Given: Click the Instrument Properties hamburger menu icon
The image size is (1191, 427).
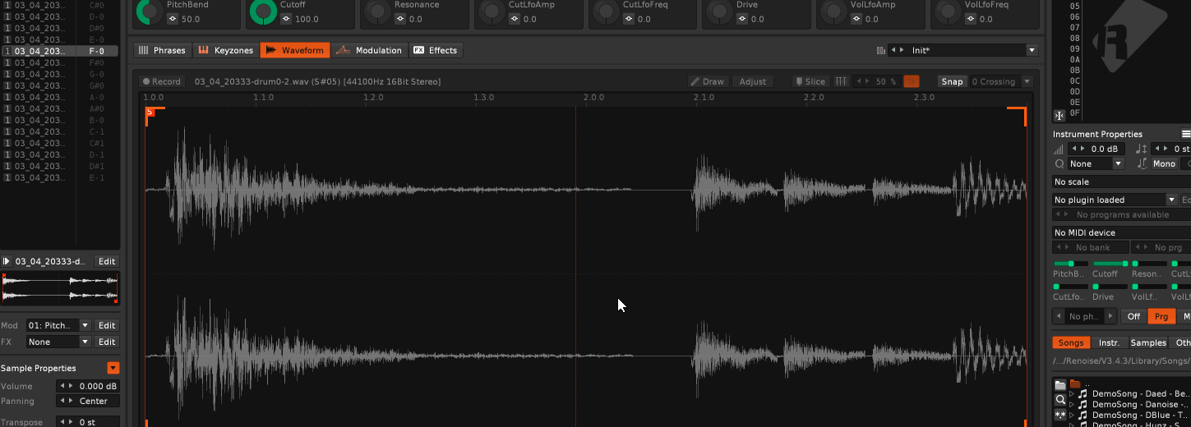Looking at the screenshot, I should [1185, 134].
